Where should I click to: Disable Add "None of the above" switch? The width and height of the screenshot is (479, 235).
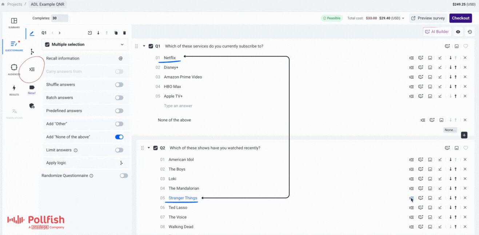pyautogui.click(x=119, y=137)
